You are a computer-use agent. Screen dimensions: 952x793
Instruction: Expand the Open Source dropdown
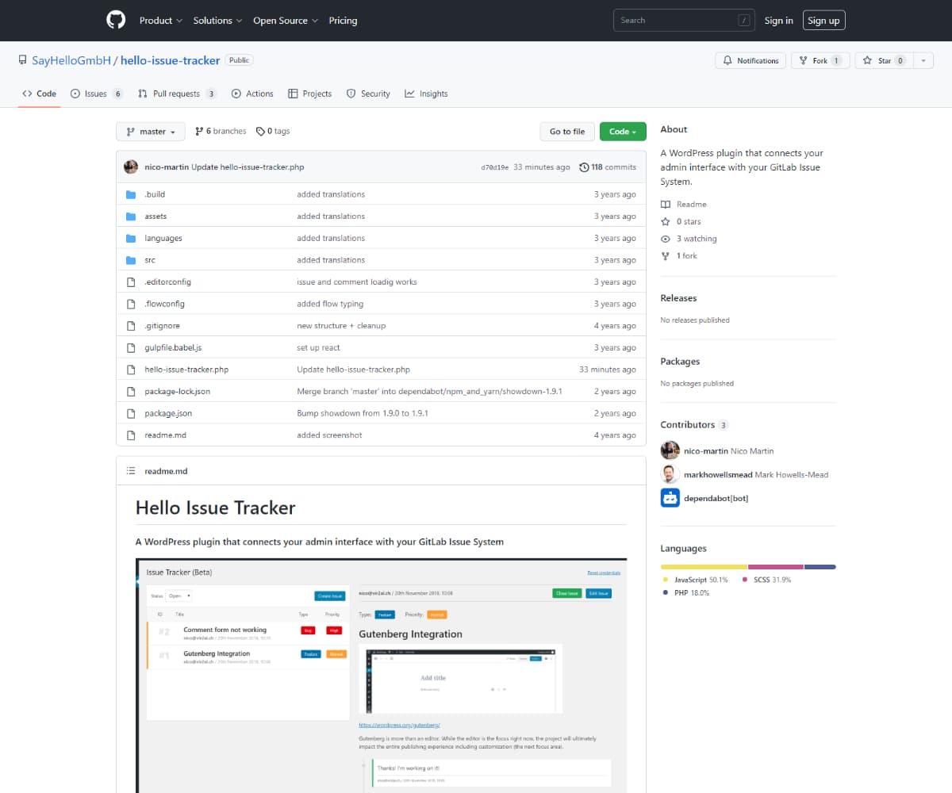[x=286, y=21]
